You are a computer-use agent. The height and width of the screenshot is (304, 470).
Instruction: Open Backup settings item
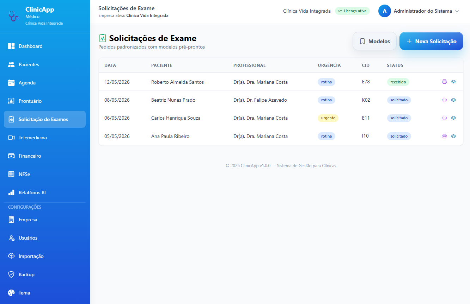45,274
